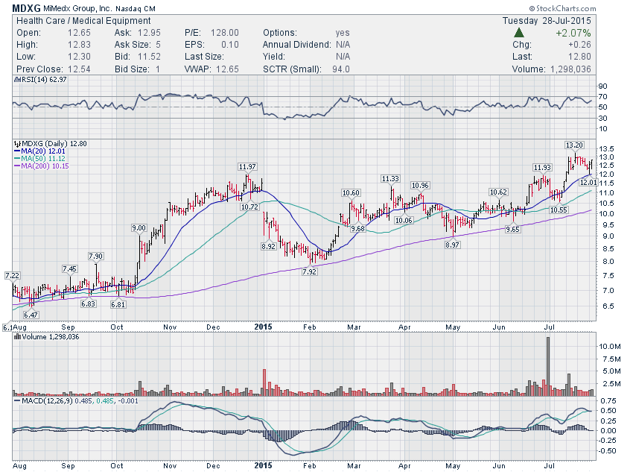Click the Health Care / Medical Equipment sector text
This screenshot has height=472, width=633.
[83, 21]
